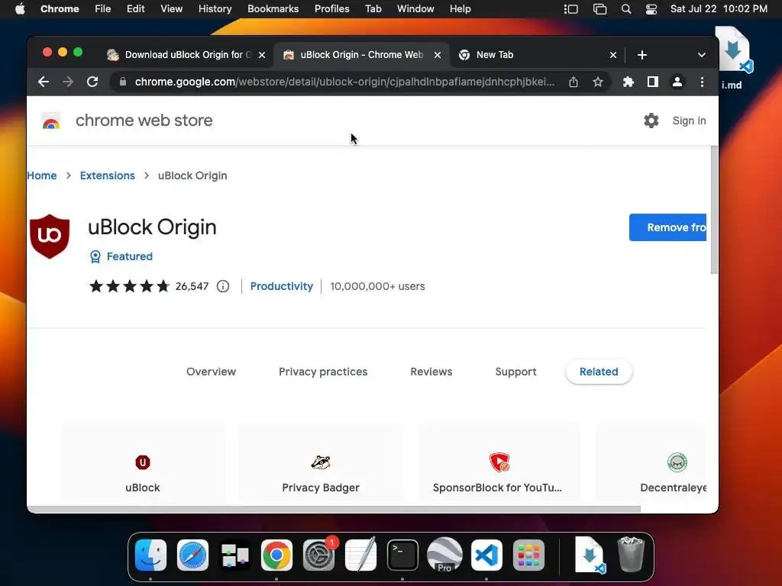Image resolution: width=782 pixels, height=586 pixels.
Task: Expand the tab search dropdown arrow
Action: [x=701, y=55]
